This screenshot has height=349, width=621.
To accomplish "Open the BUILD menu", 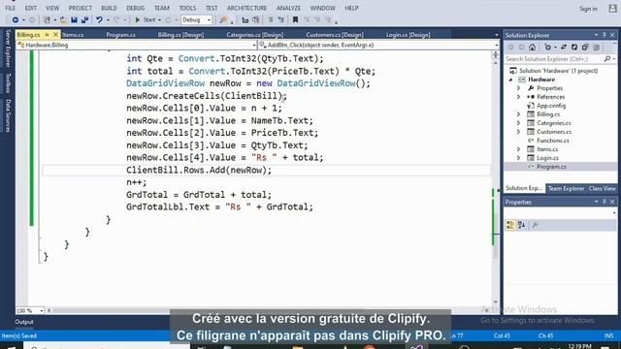I will [109, 8].
